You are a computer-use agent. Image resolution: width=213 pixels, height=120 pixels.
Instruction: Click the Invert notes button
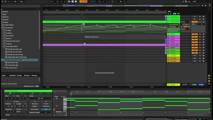click(x=46, y=104)
